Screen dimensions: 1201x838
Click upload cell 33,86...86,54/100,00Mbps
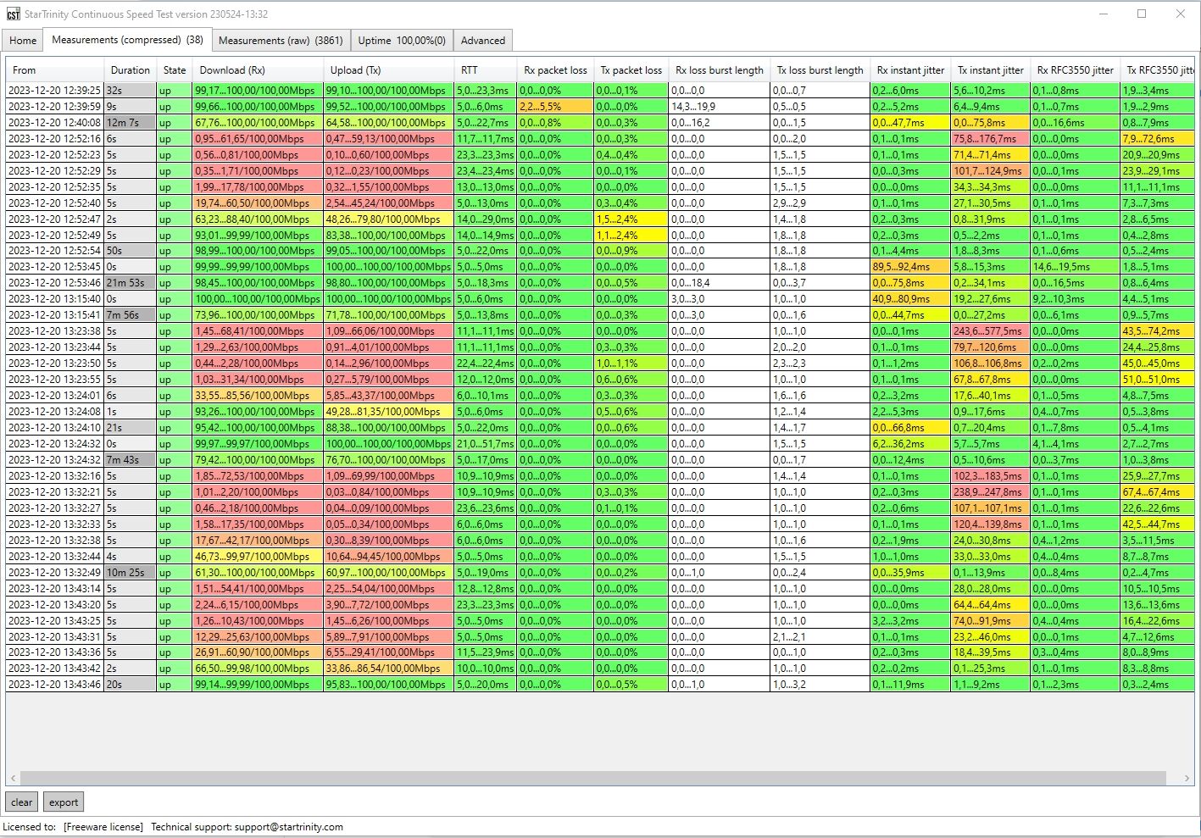pyautogui.click(x=388, y=669)
